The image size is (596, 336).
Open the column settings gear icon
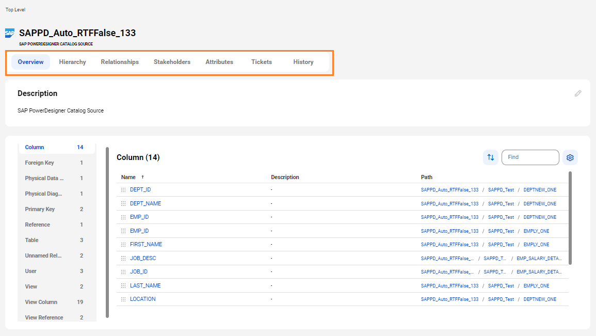[x=570, y=157]
